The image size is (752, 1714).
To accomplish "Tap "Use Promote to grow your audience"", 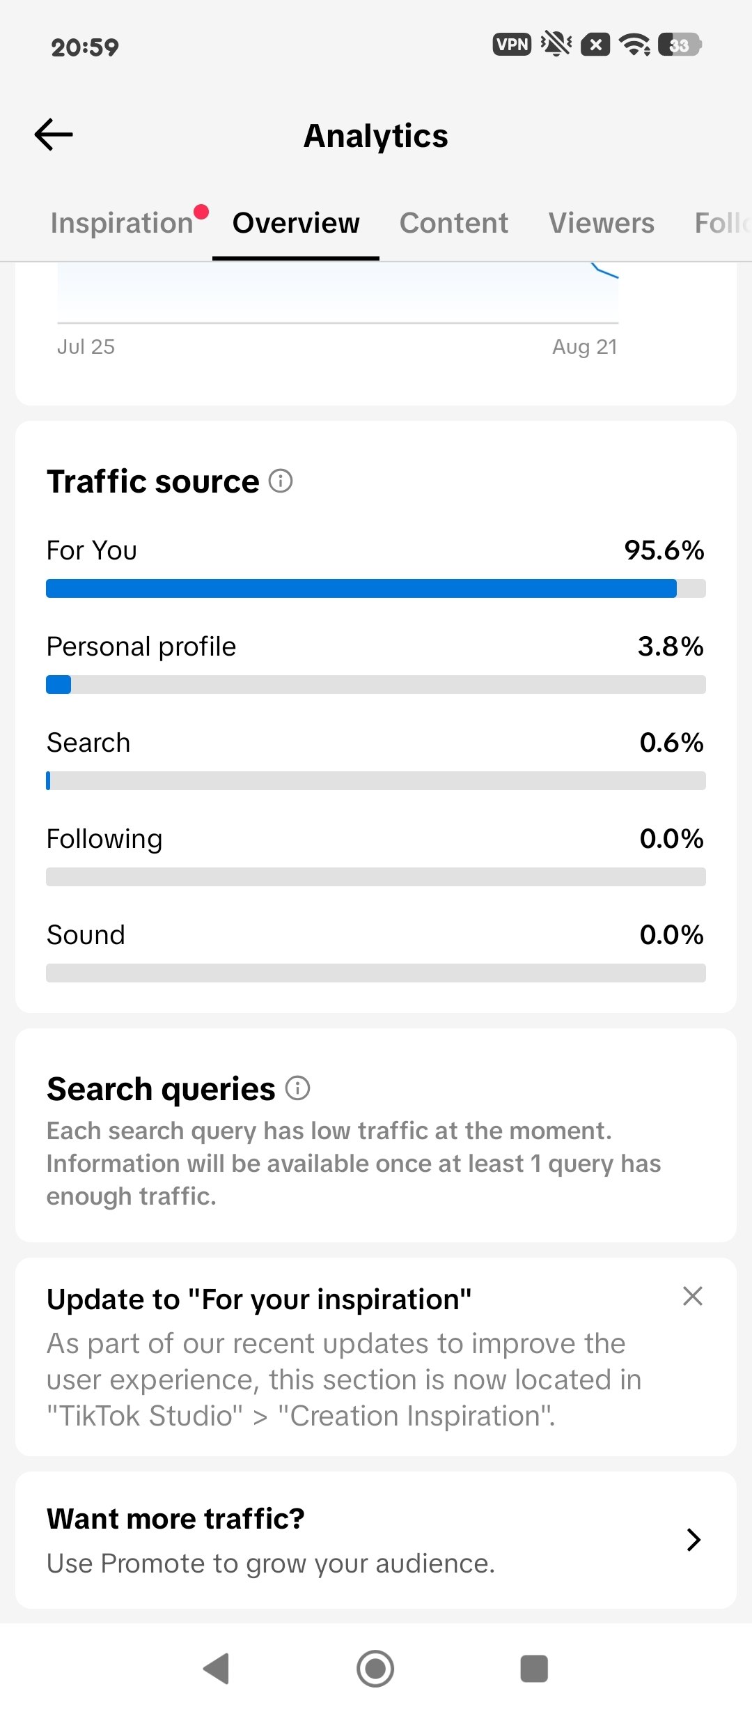I will 271,1564.
